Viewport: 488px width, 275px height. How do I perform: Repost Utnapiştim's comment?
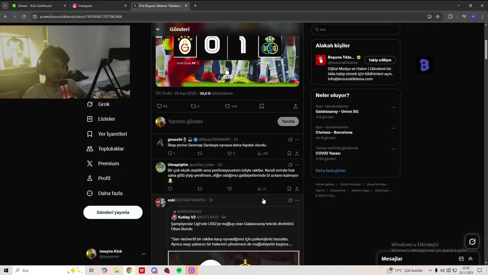click(200, 189)
